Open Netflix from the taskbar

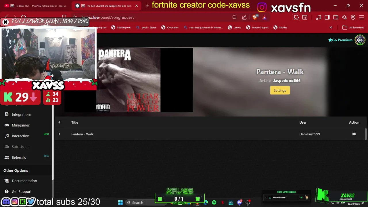(223, 202)
